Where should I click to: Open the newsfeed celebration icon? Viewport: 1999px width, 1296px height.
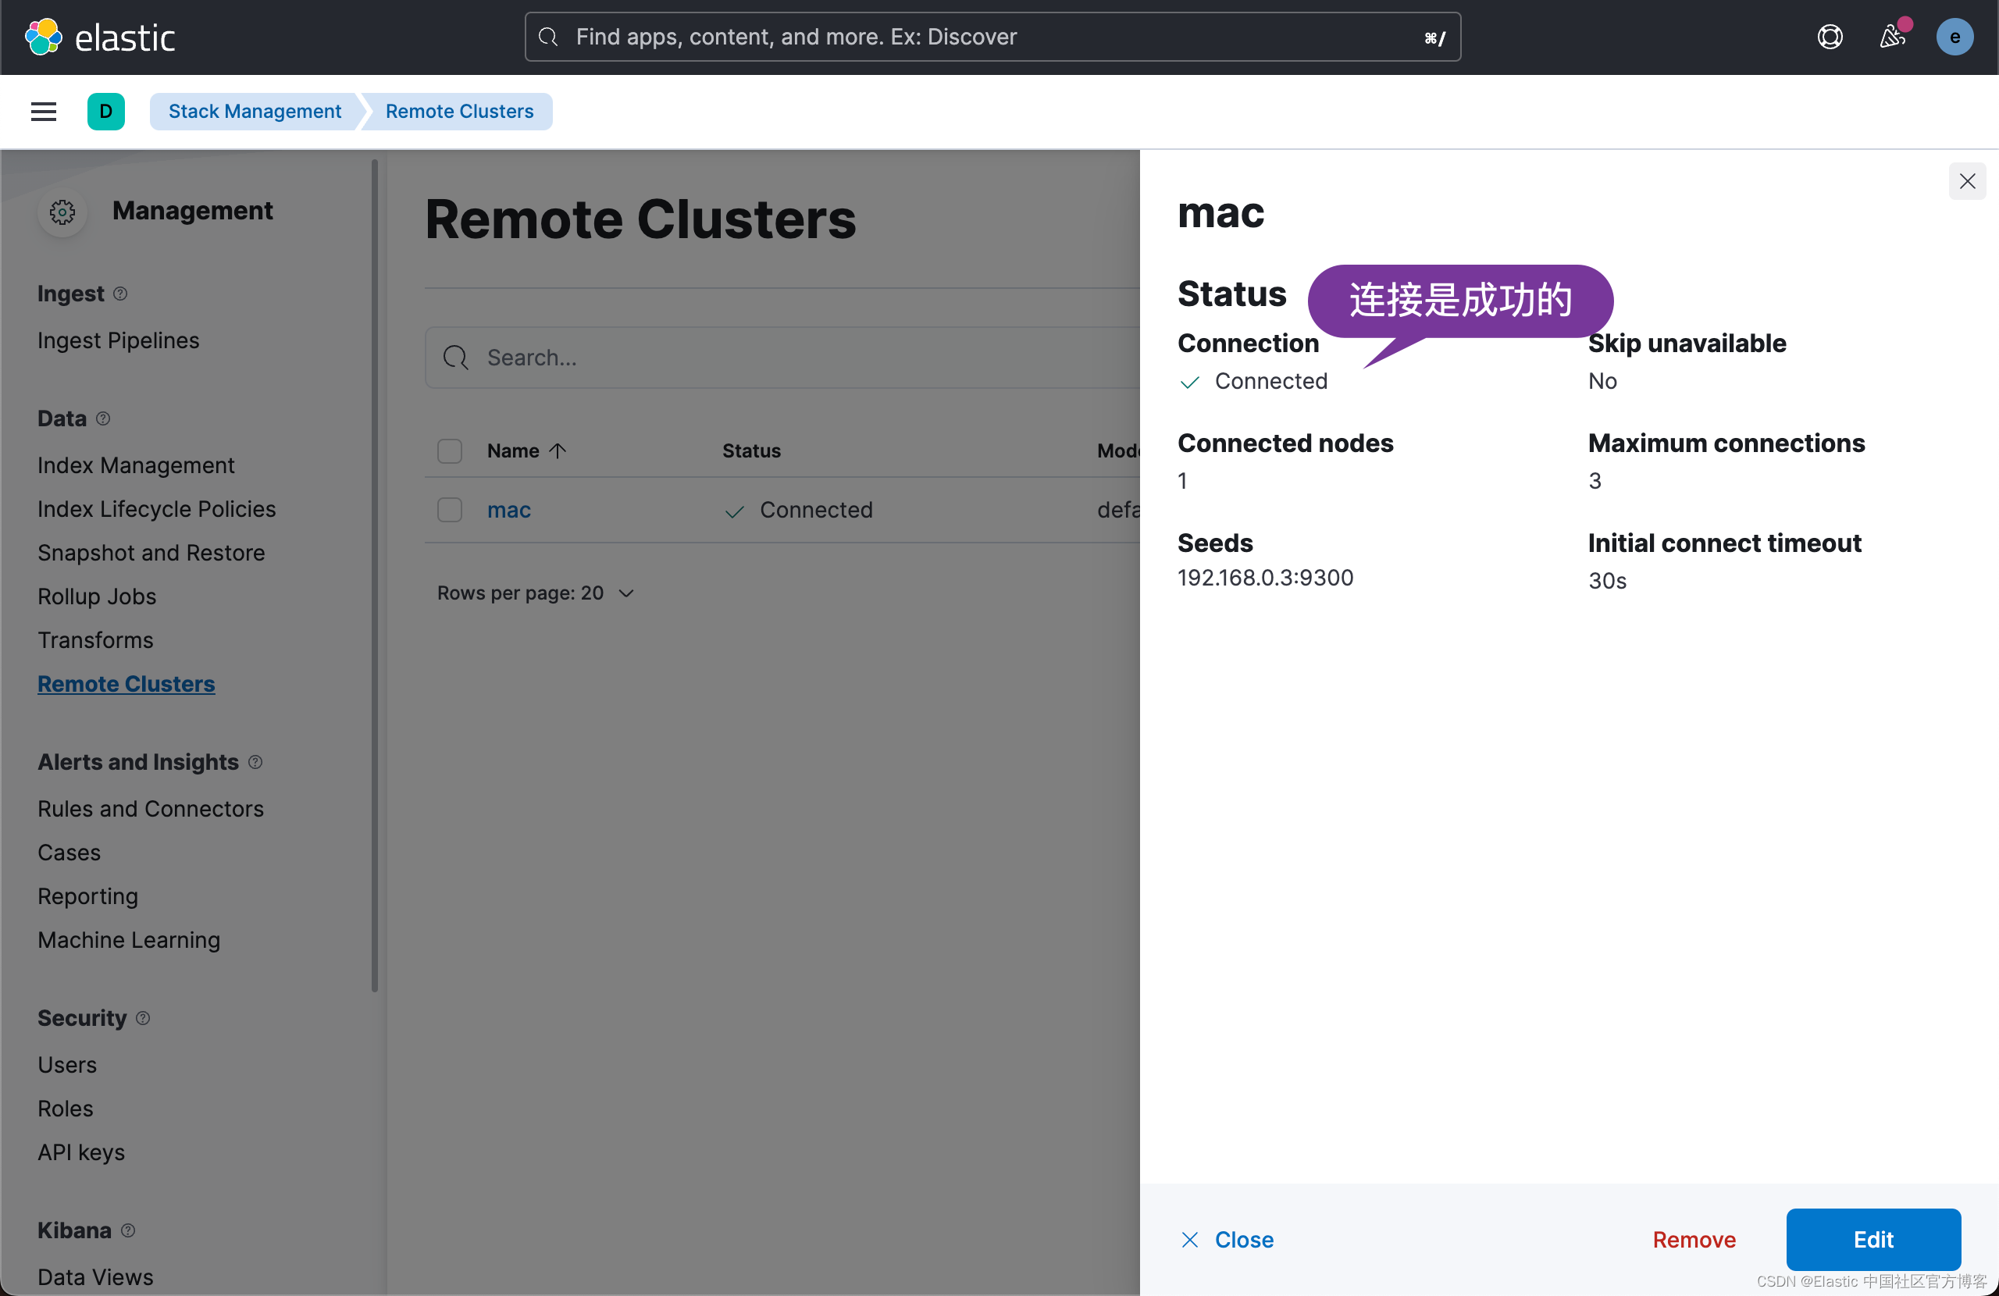[1891, 37]
